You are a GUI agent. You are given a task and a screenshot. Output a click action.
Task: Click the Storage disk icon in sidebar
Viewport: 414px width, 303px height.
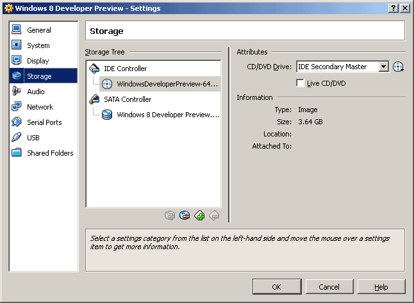click(17, 76)
